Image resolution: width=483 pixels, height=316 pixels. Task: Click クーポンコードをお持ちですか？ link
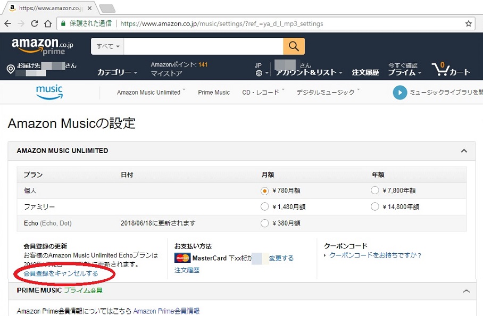pyautogui.click(x=375, y=255)
